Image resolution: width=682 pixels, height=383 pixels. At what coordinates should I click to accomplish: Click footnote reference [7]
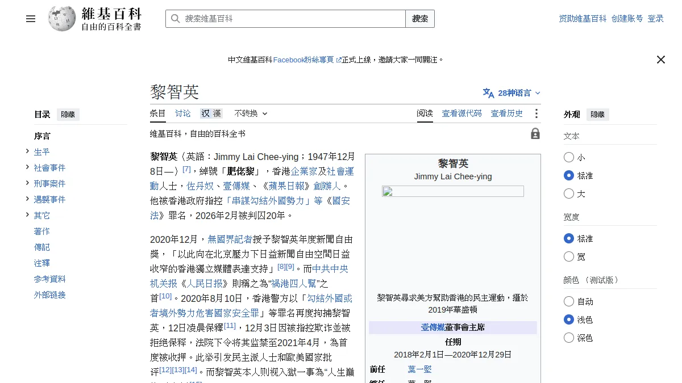[186, 169]
